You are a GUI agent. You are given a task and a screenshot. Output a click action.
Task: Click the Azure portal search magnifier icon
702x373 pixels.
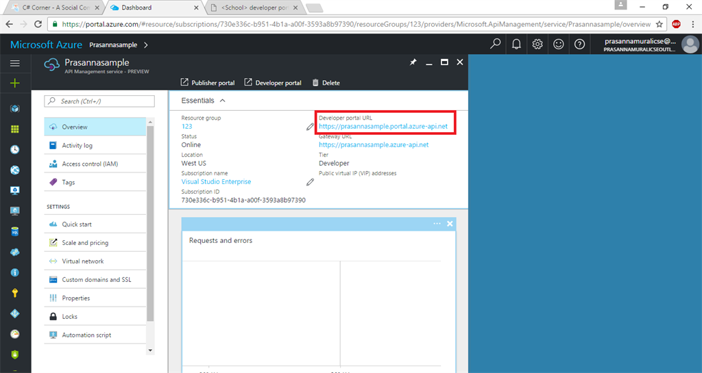click(495, 44)
